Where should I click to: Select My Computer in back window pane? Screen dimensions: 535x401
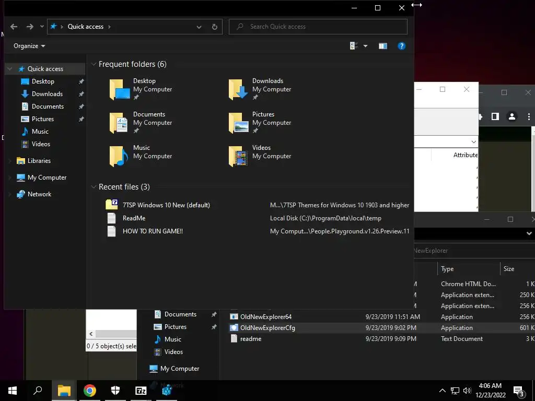coord(180,368)
